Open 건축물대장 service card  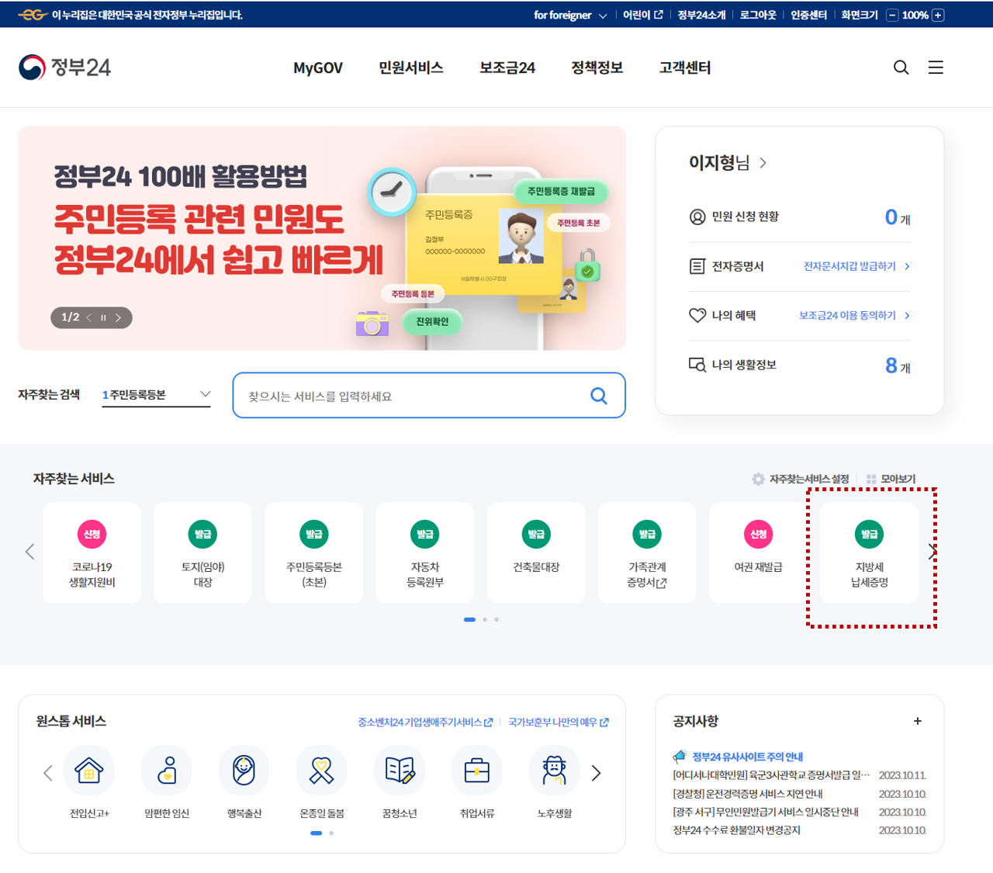536,553
